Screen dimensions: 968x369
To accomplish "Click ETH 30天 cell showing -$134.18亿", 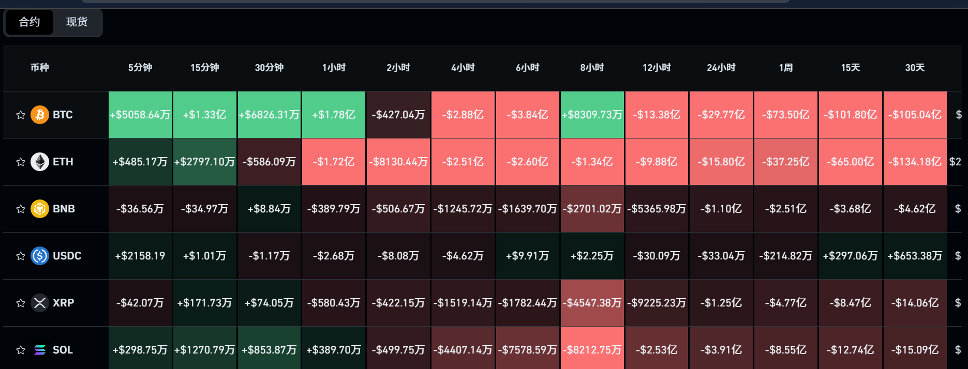I will coord(915,162).
